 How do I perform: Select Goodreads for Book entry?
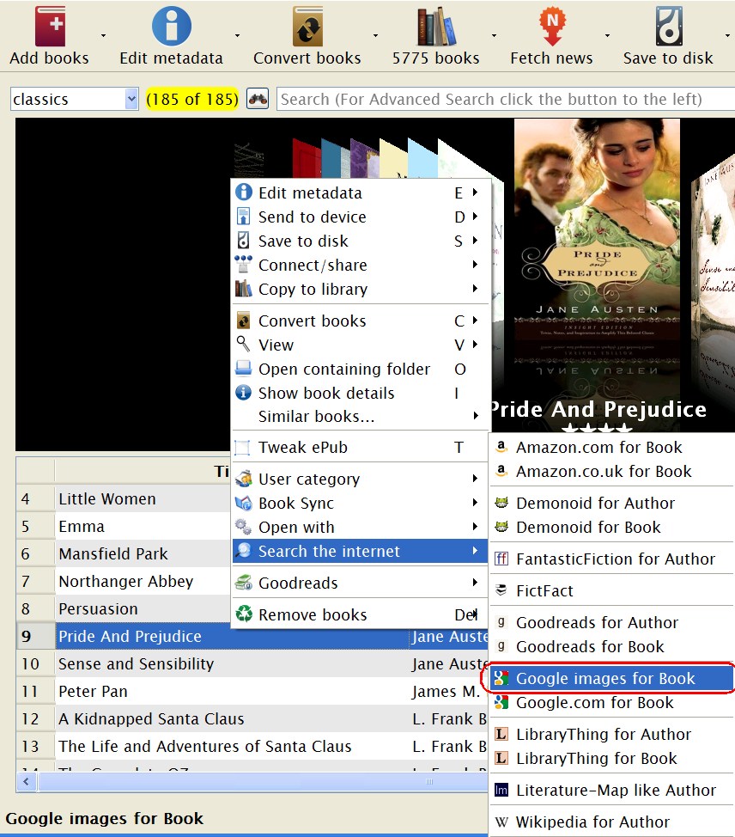click(612, 646)
